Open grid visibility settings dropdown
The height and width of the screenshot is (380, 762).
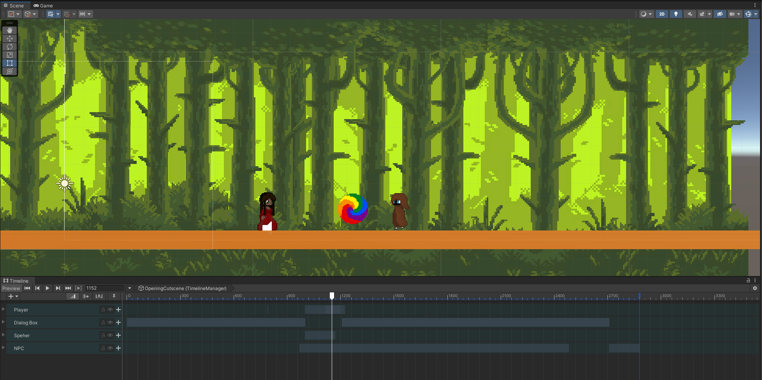(x=58, y=14)
